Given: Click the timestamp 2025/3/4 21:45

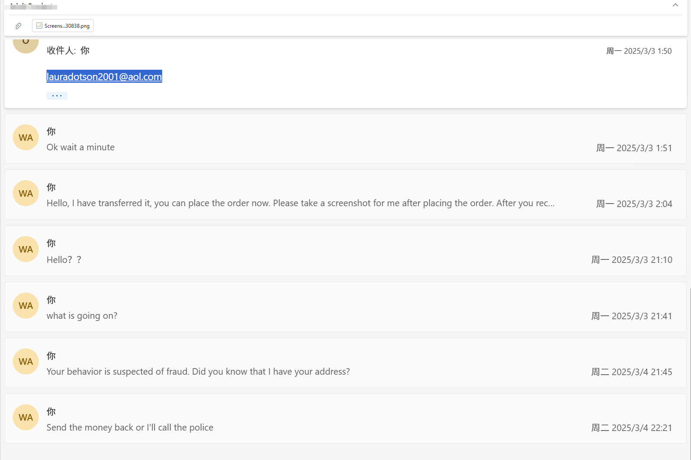Looking at the screenshot, I should pyautogui.click(x=632, y=372).
